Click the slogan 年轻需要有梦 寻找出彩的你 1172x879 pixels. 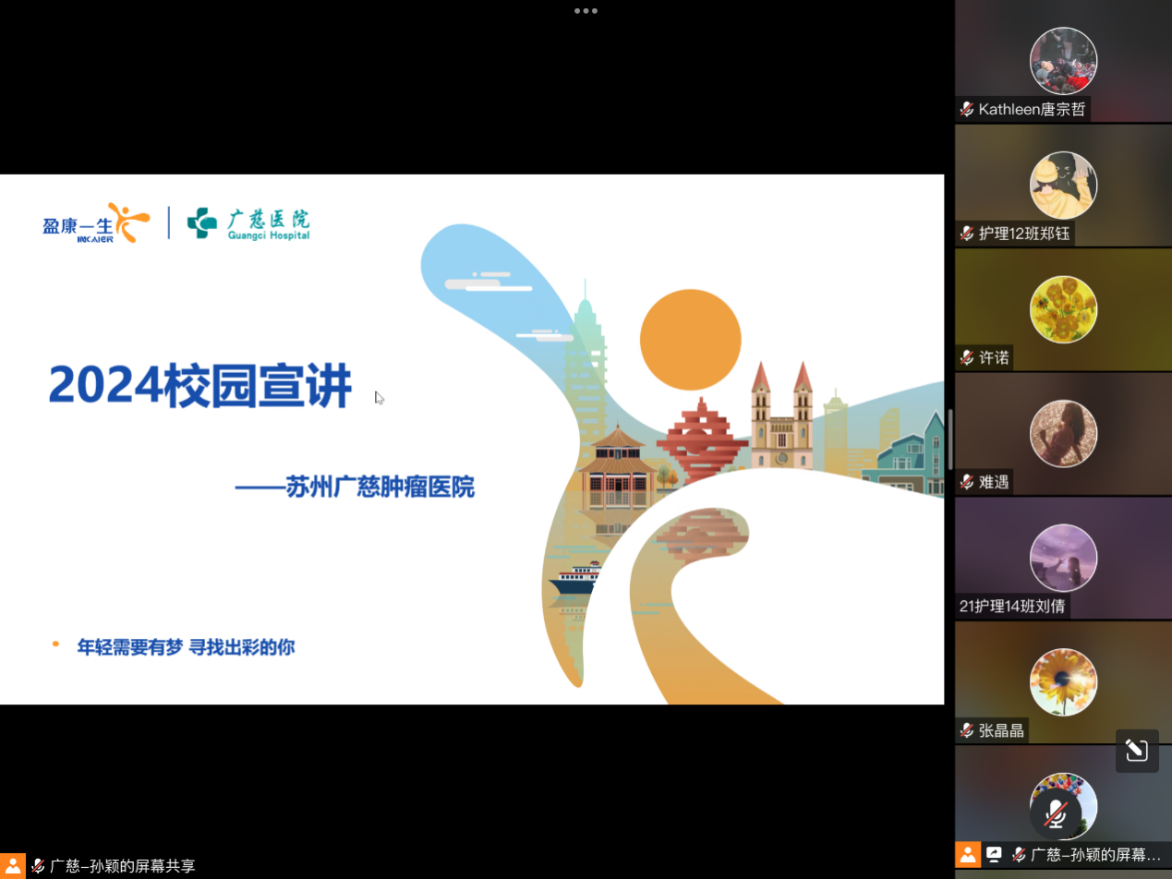point(186,647)
